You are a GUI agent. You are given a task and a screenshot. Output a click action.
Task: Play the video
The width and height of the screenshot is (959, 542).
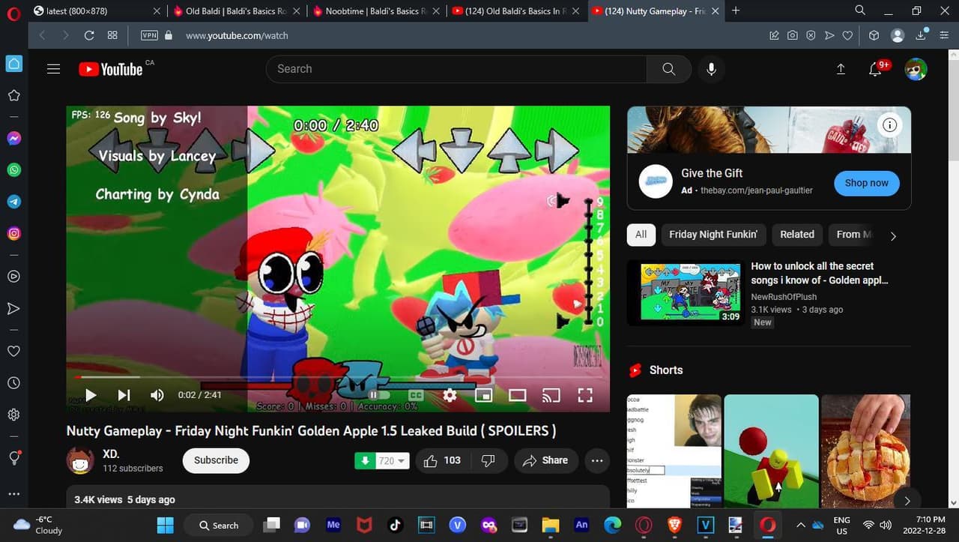coord(91,395)
